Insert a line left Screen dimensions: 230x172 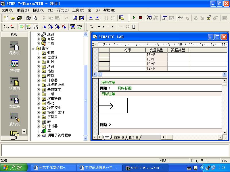(x=105, y=27)
